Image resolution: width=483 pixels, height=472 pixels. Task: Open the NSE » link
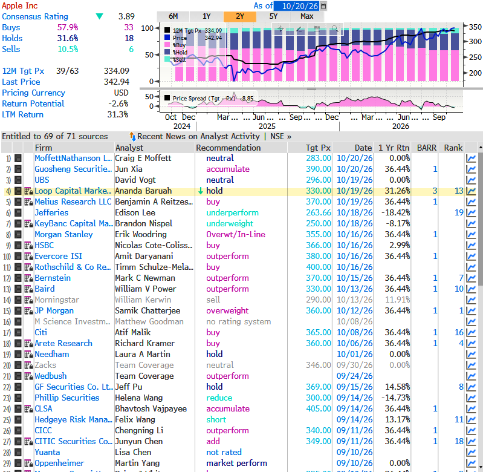click(280, 136)
